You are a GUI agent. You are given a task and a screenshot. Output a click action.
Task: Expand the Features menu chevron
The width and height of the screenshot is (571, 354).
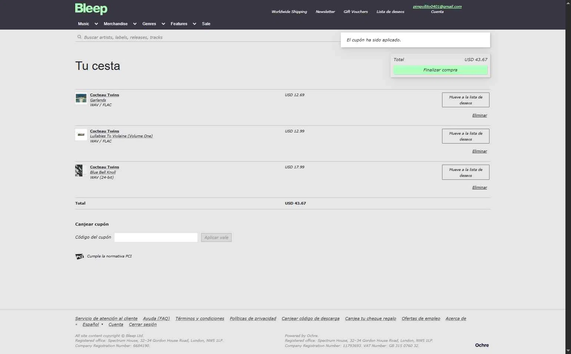pyautogui.click(x=195, y=24)
